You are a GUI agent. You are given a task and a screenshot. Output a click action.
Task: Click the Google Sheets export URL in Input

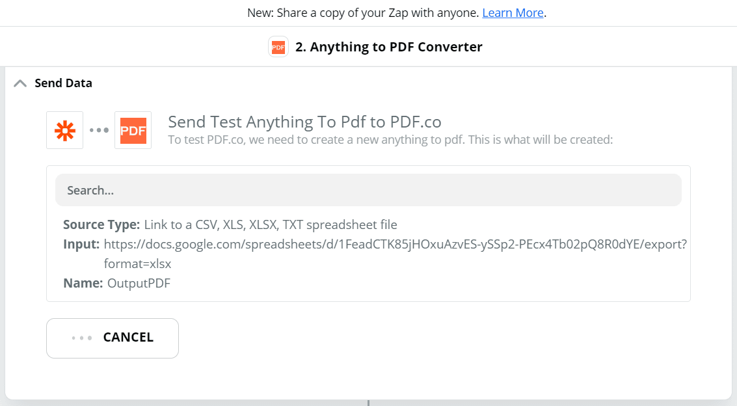coord(396,244)
